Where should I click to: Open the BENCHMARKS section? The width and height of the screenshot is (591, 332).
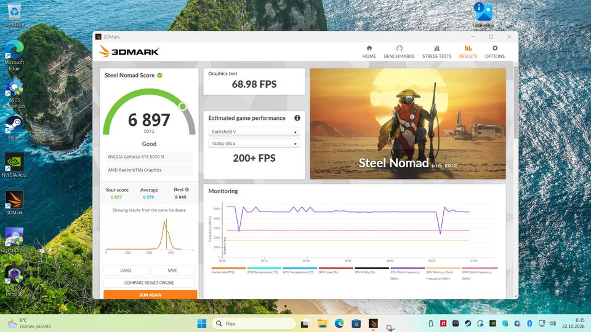point(399,52)
